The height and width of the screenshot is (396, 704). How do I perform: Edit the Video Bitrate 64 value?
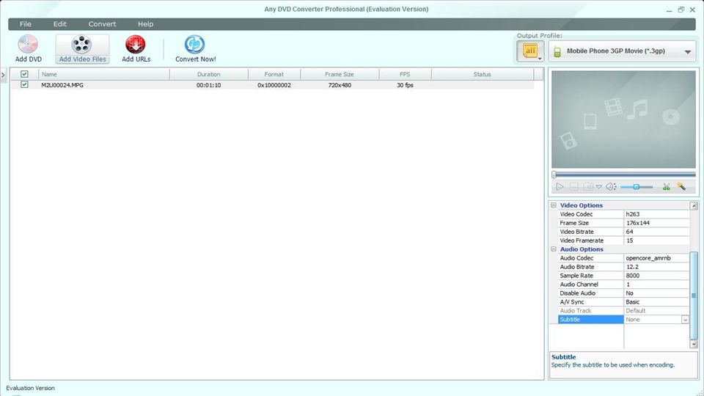[x=656, y=232]
